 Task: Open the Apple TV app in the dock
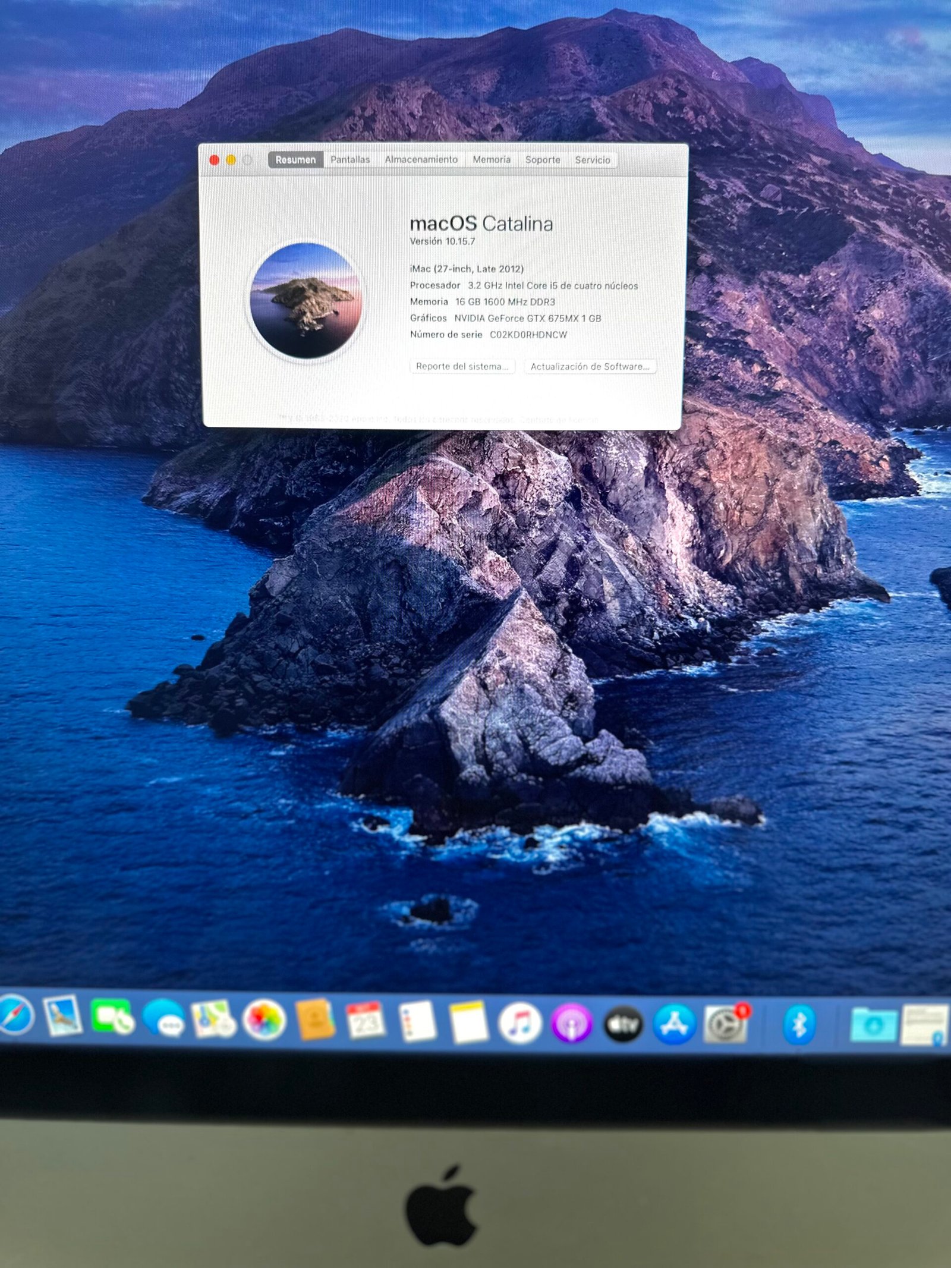(x=623, y=1024)
